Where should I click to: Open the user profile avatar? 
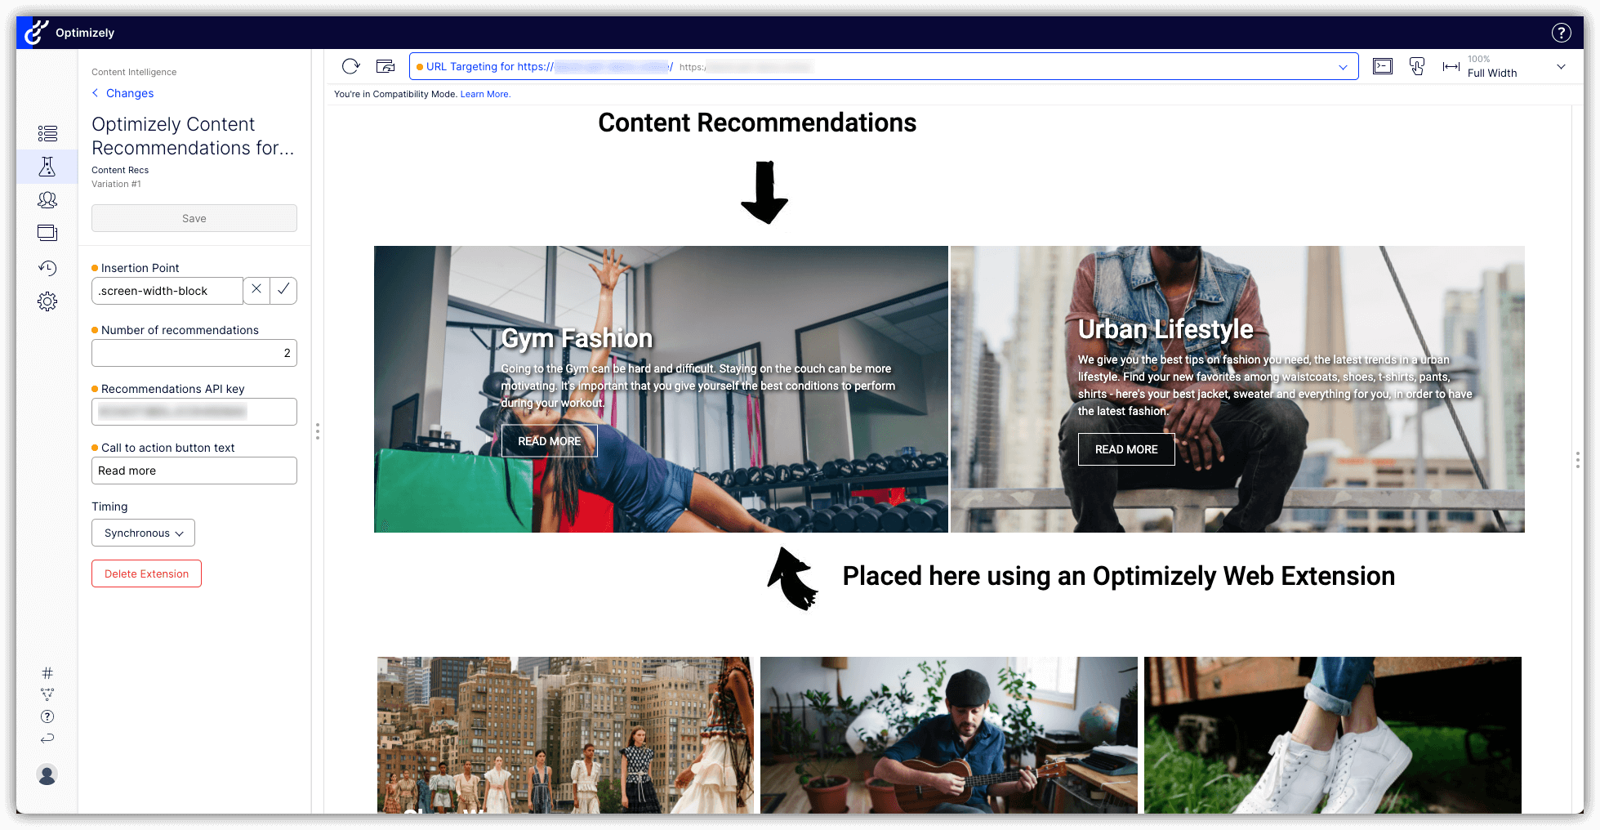click(x=47, y=774)
